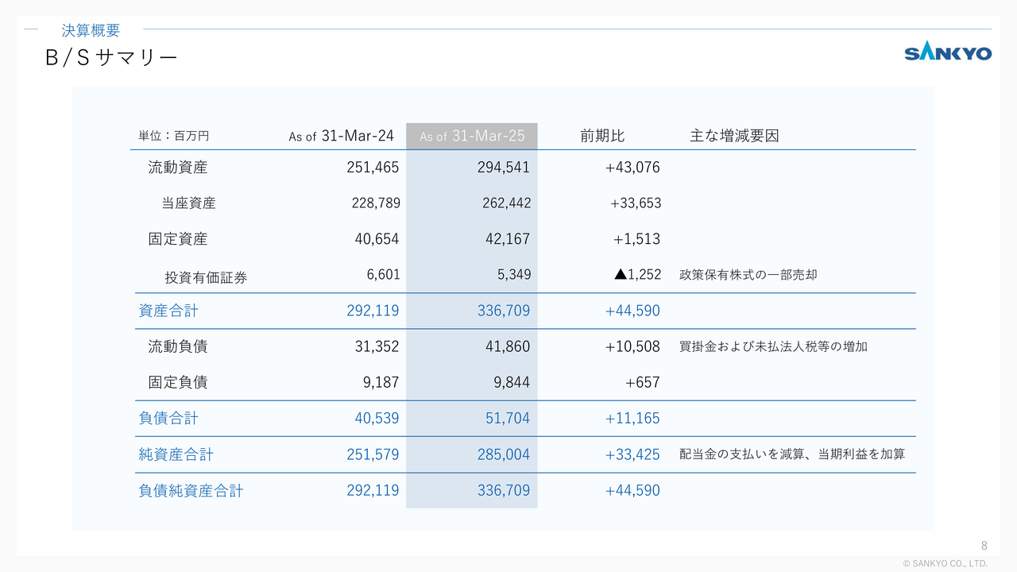The image size is (1017, 572).
Task: Click the value 5,349
Action: pyautogui.click(x=514, y=275)
